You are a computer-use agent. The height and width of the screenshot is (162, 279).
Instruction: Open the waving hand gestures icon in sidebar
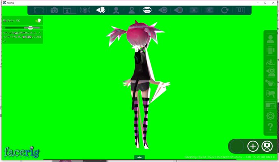point(270,83)
